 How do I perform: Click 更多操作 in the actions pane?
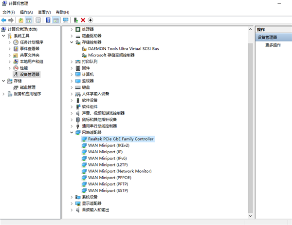[273, 45]
